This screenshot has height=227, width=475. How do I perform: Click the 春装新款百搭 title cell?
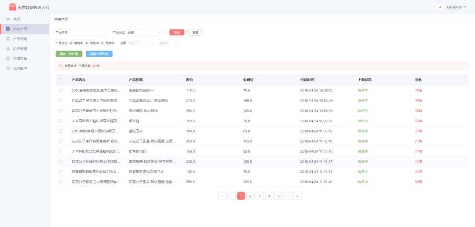(x=142, y=90)
